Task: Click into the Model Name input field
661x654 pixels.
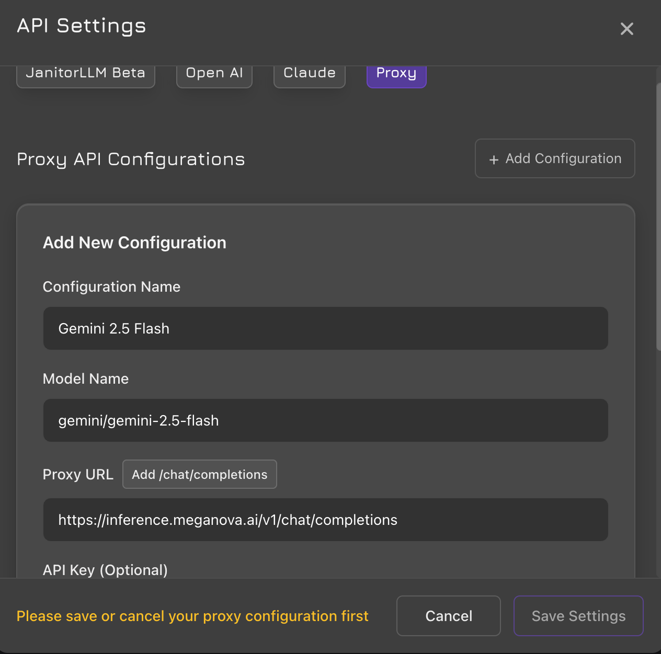Action: pos(325,420)
